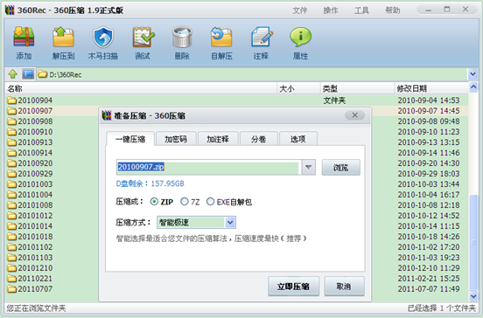Click the 测试 (Test) checklist icon
This screenshot has width=483, height=318.
click(143, 37)
